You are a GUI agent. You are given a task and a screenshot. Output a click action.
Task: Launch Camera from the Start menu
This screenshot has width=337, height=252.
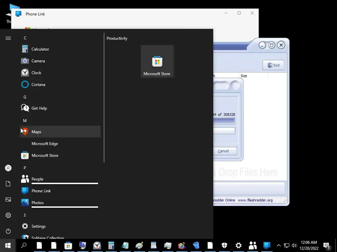60,61
